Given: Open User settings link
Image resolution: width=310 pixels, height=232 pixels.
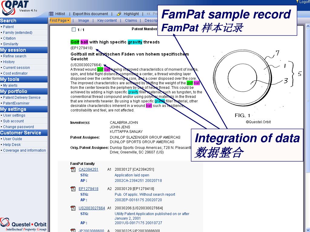Looking at the screenshot, I should point(14,115).
